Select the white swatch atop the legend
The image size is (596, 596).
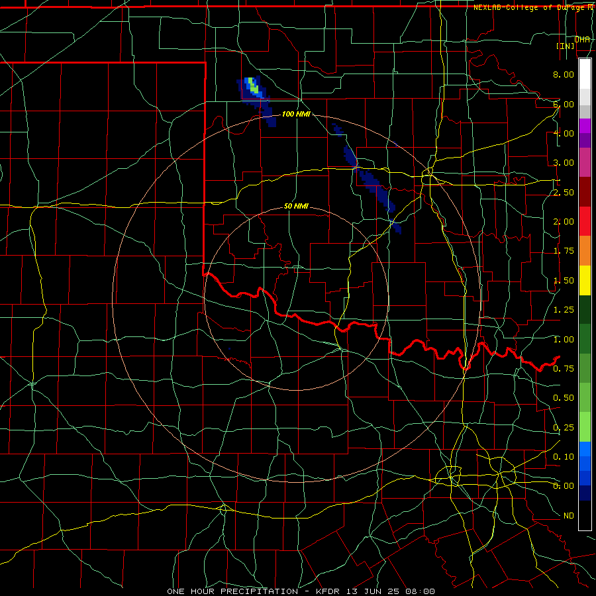585,74
